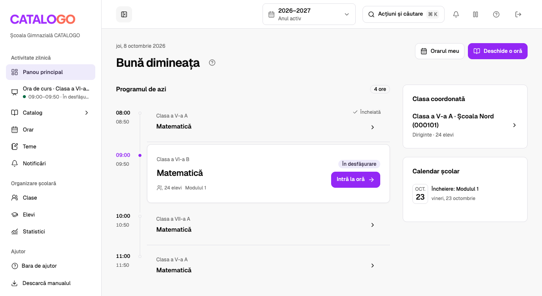Click the Clase people icon in the sidebar

point(15,198)
